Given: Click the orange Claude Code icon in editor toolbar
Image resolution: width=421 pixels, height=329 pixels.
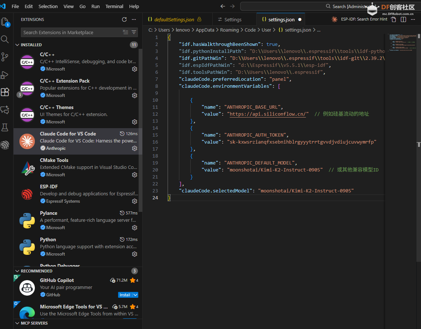Looking at the screenshot, I should pyautogui.click(x=334, y=19).
